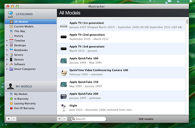Open the This Mac label
The width and height of the screenshot is (195, 128).
(x=19, y=31)
